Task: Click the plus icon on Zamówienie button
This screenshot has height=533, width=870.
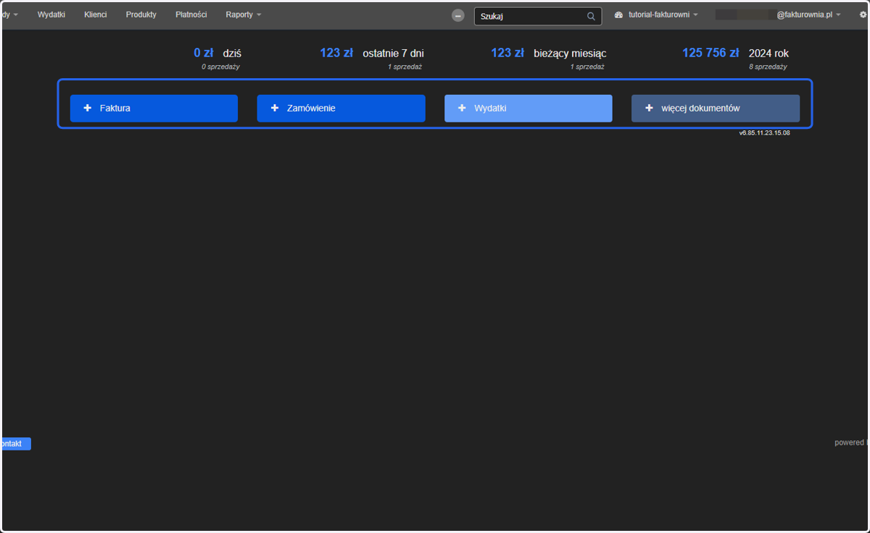Action: coord(275,108)
